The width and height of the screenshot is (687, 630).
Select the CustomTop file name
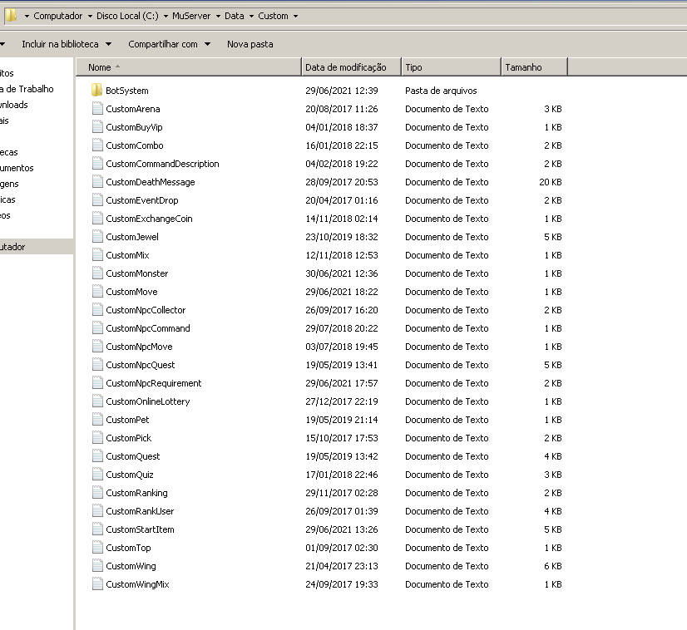point(128,548)
